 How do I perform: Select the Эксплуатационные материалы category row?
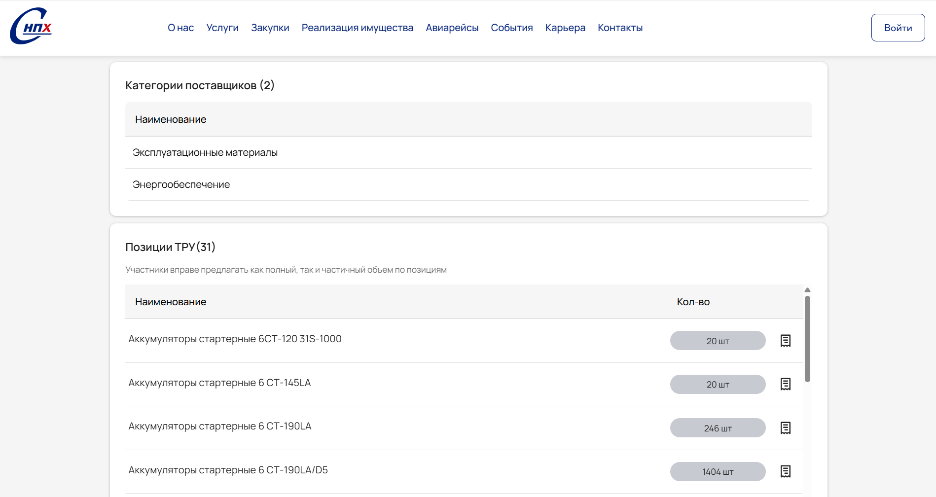coord(205,152)
